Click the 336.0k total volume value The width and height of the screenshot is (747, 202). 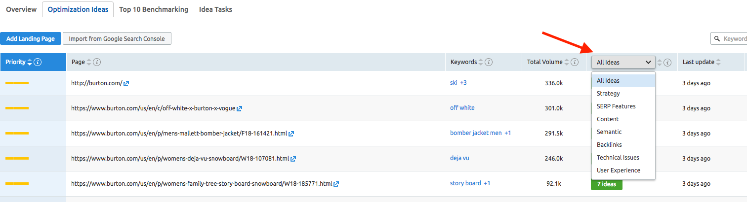(x=553, y=83)
